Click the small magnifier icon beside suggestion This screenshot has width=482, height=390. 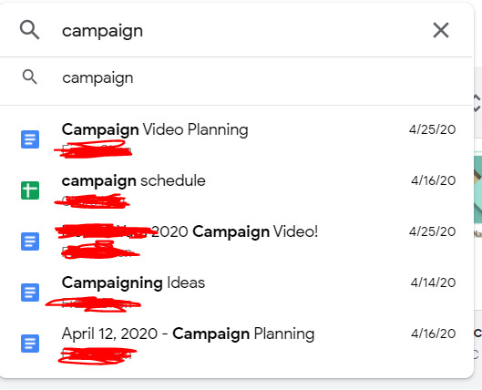coord(30,77)
